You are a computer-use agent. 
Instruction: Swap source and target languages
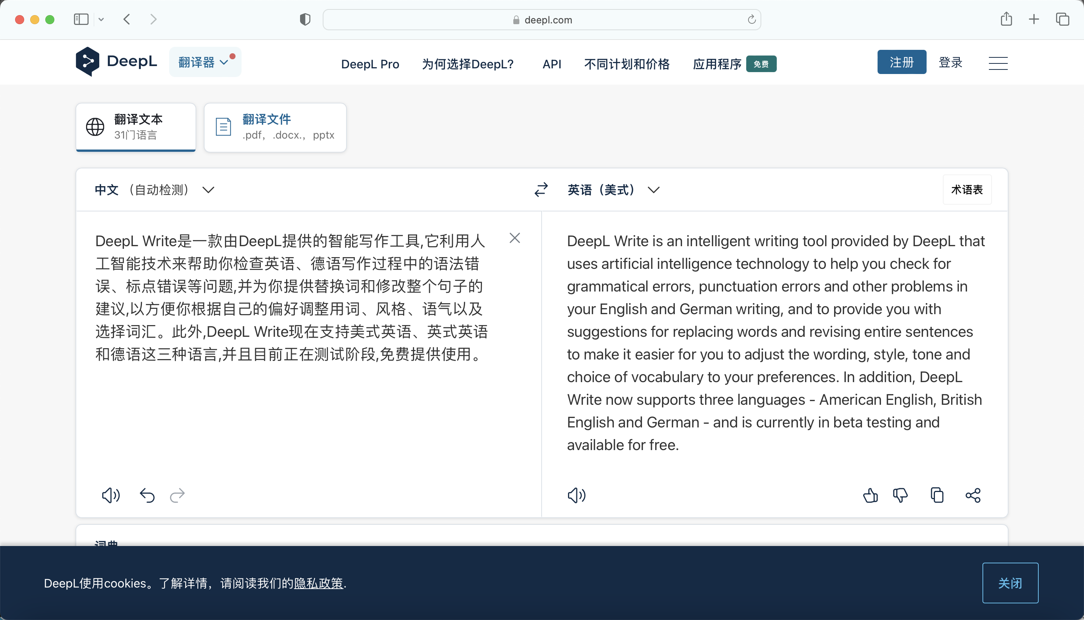(x=541, y=190)
